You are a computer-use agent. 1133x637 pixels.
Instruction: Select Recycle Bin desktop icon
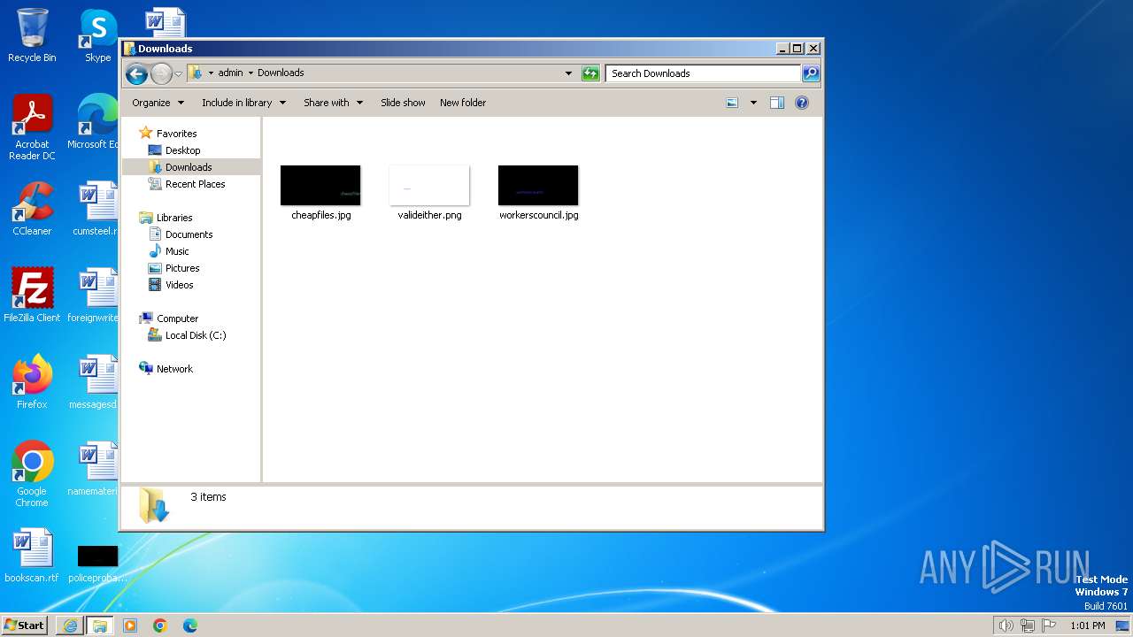point(32,35)
